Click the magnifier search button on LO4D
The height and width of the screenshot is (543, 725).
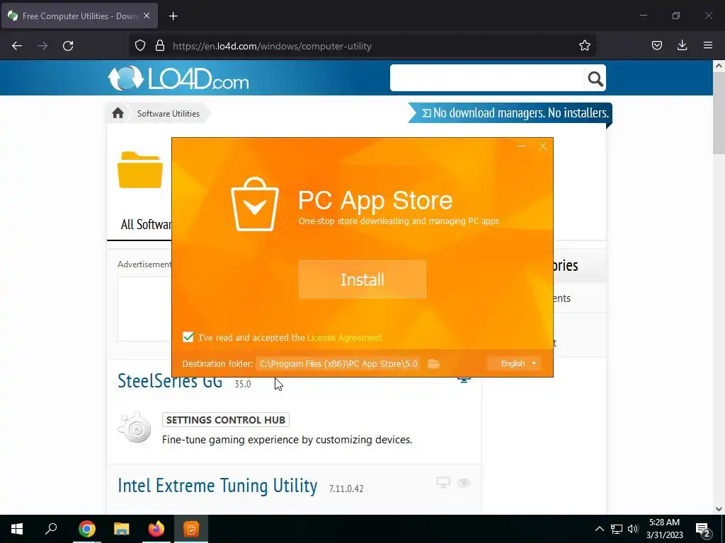(595, 78)
